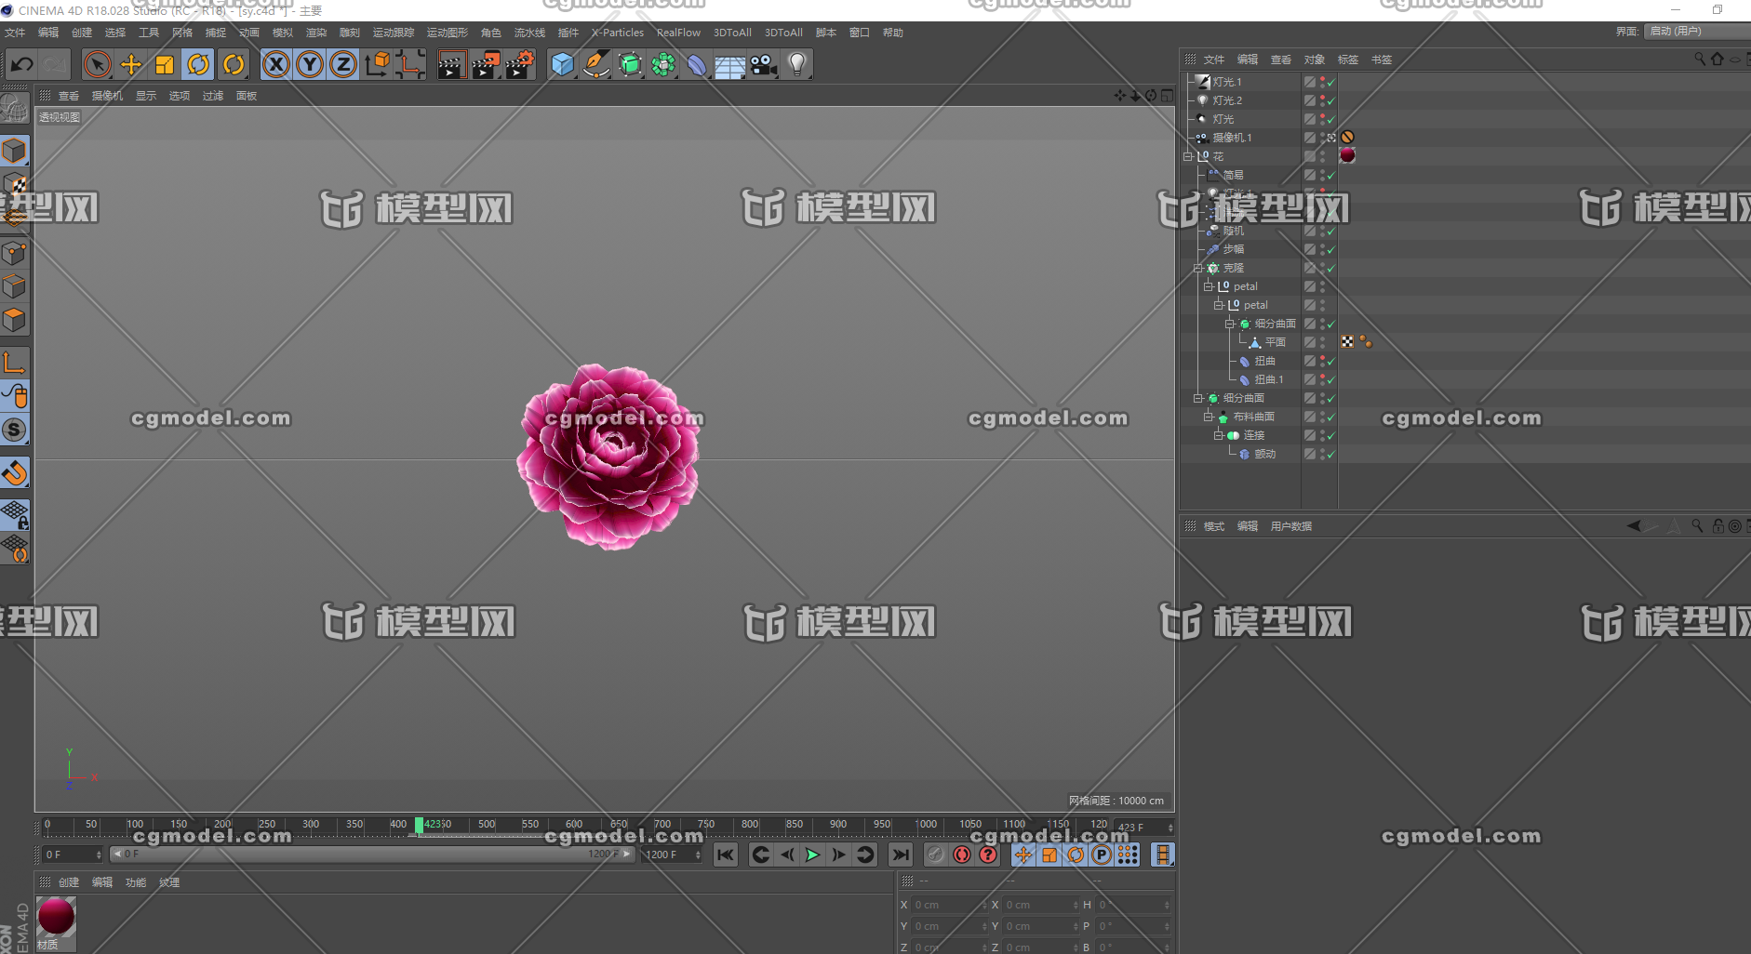The image size is (1751, 954).
Task: Collapse the first petal null
Action: [1209, 286]
